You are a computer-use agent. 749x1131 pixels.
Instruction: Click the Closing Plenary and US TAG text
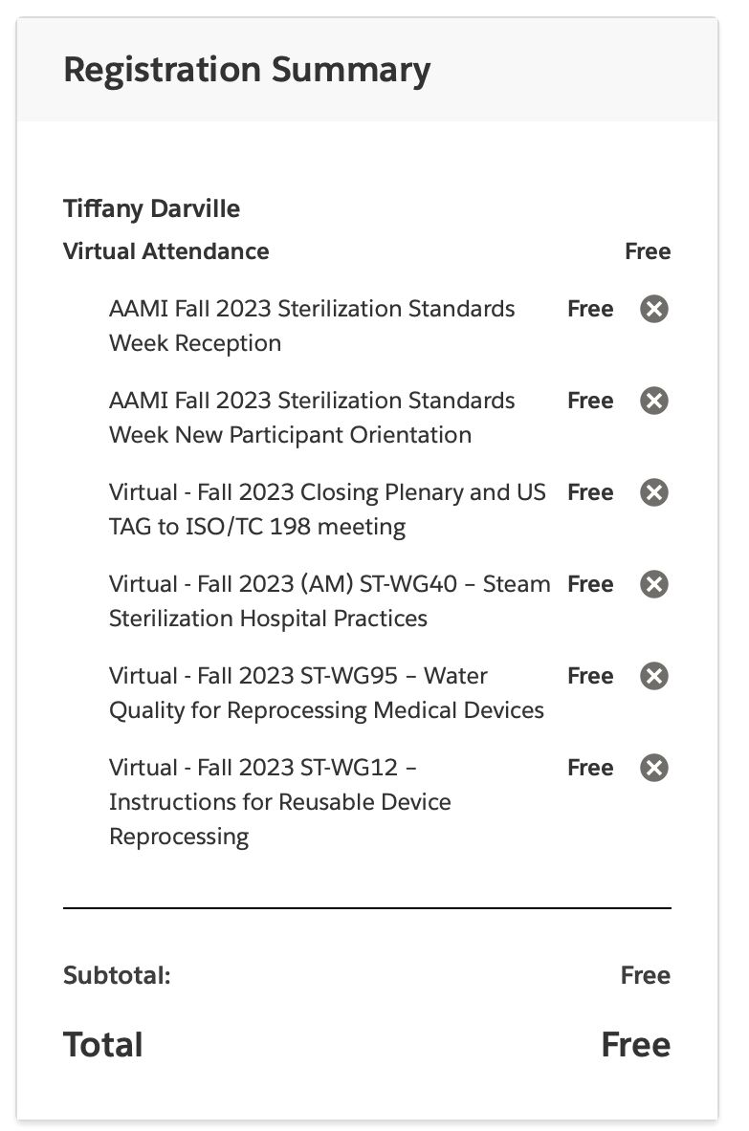(327, 510)
